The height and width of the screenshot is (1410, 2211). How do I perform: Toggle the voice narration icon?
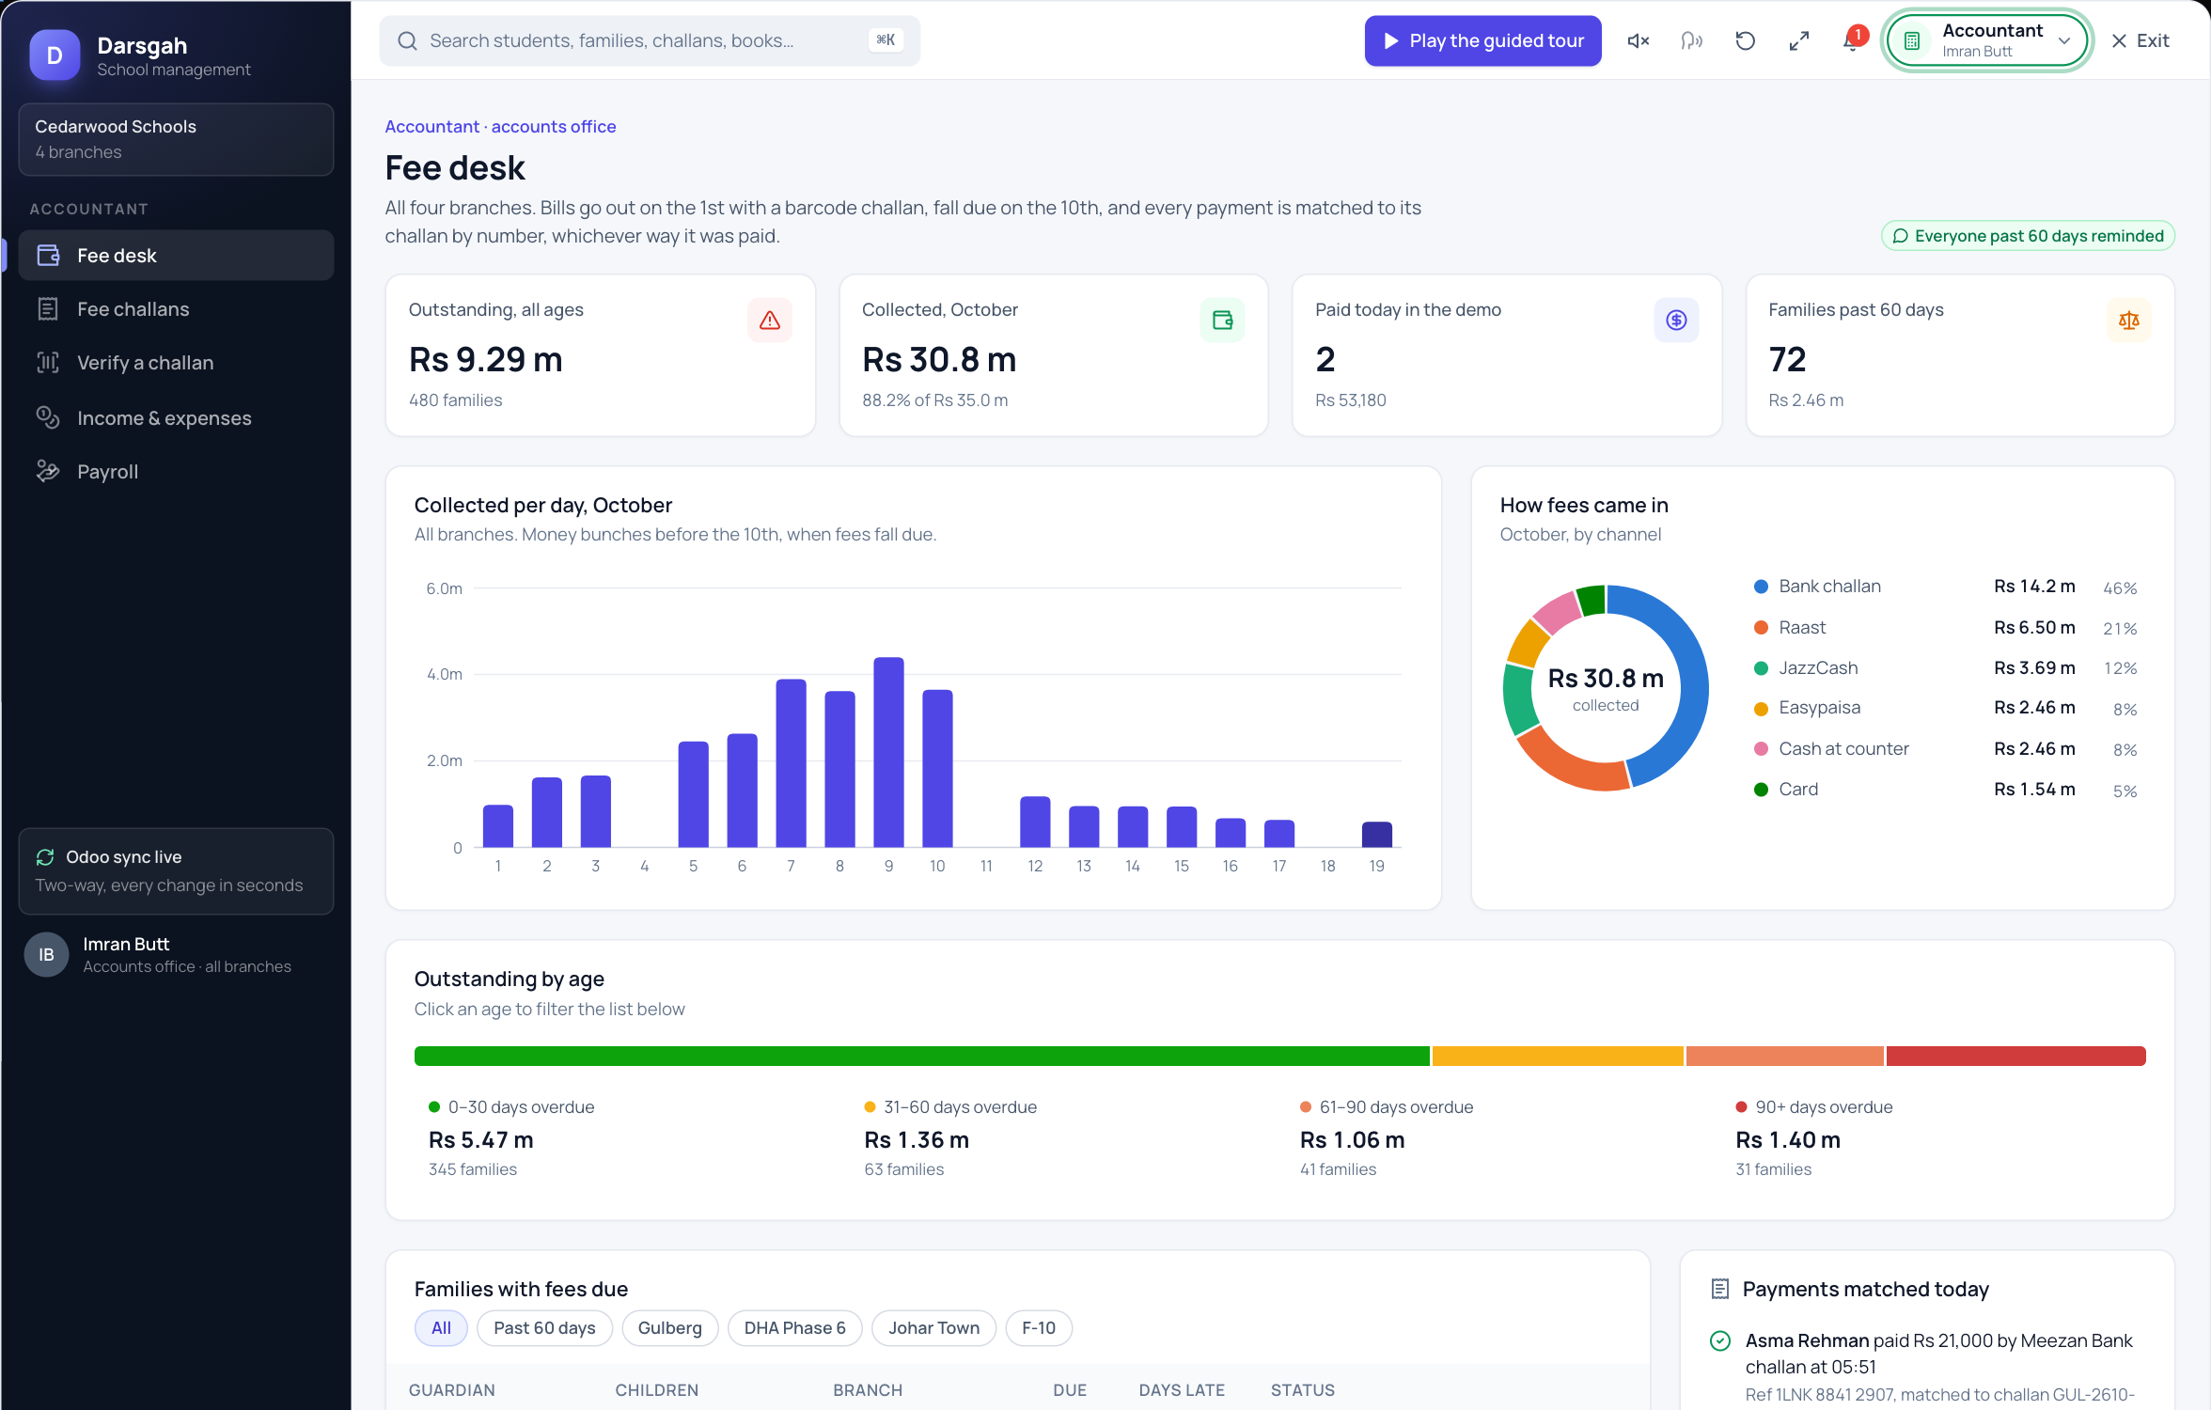pyautogui.click(x=1692, y=40)
